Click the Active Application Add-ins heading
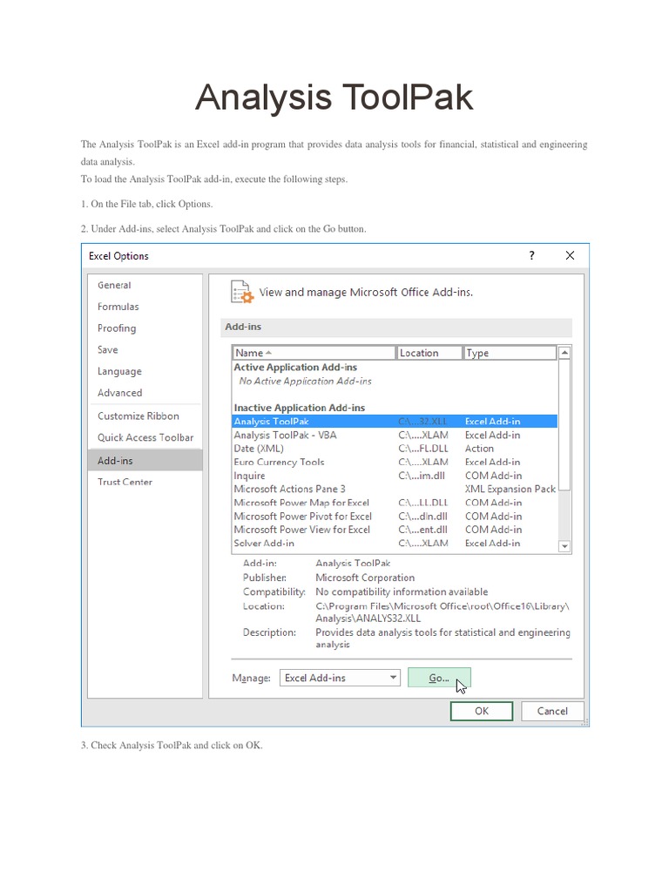 [x=295, y=368]
